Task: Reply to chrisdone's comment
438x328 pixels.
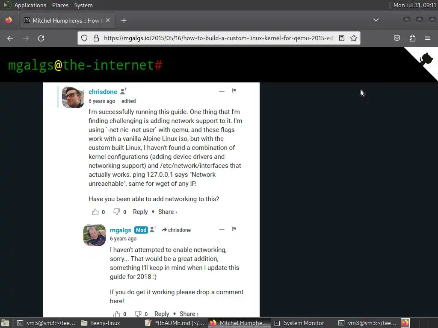Action: [x=140, y=212]
